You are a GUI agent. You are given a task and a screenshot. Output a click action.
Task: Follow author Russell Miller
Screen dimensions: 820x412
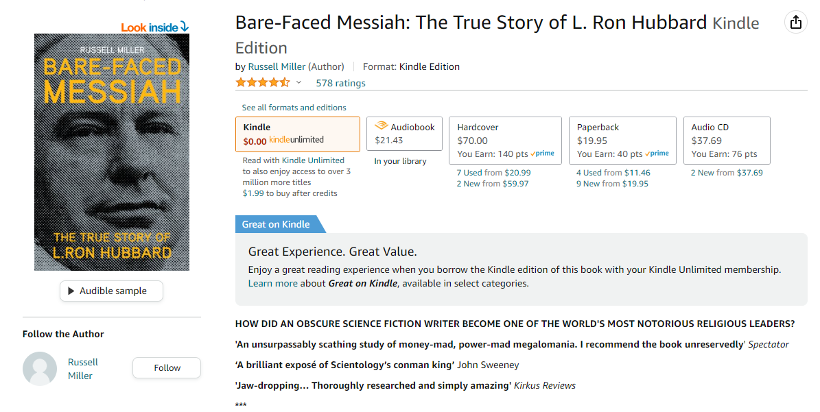click(167, 367)
